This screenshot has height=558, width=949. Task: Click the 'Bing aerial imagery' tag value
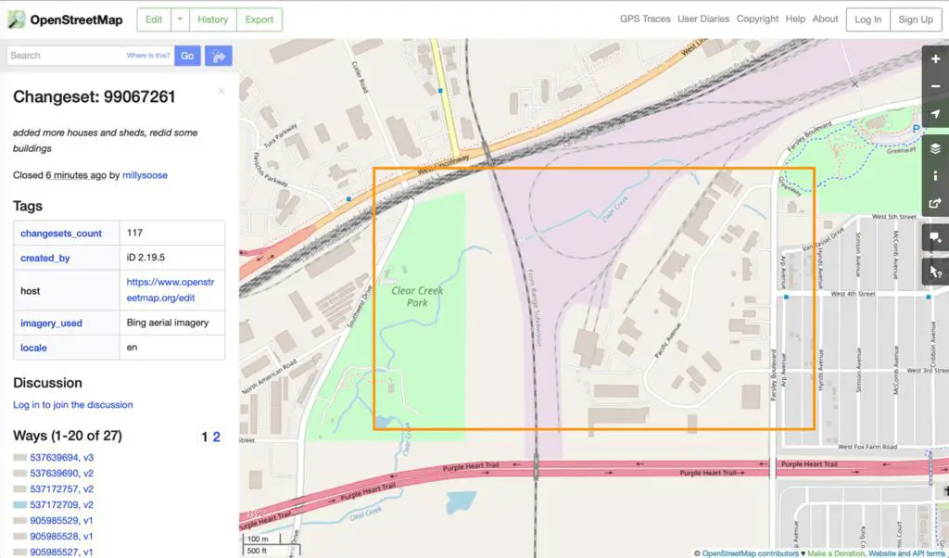[x=168, y=323]
